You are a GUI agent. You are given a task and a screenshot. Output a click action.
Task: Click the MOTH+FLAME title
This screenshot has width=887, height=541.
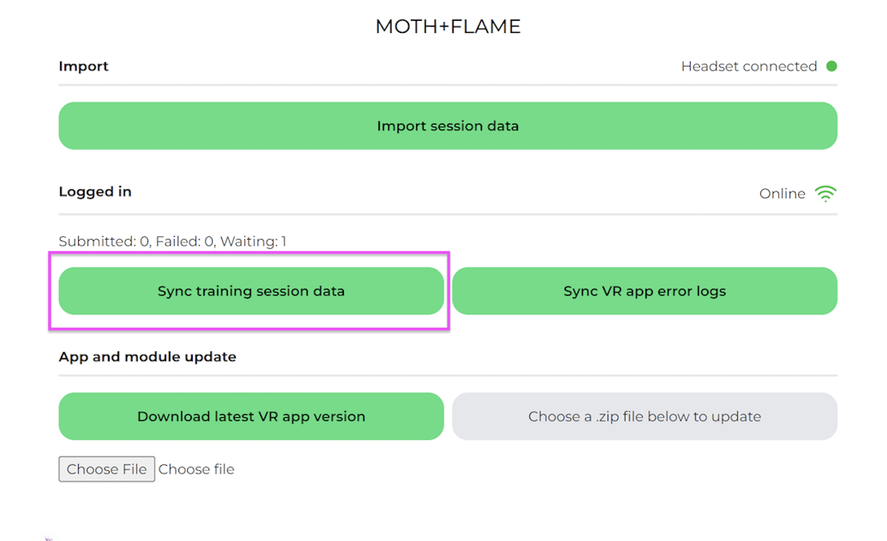coord(448,26)
